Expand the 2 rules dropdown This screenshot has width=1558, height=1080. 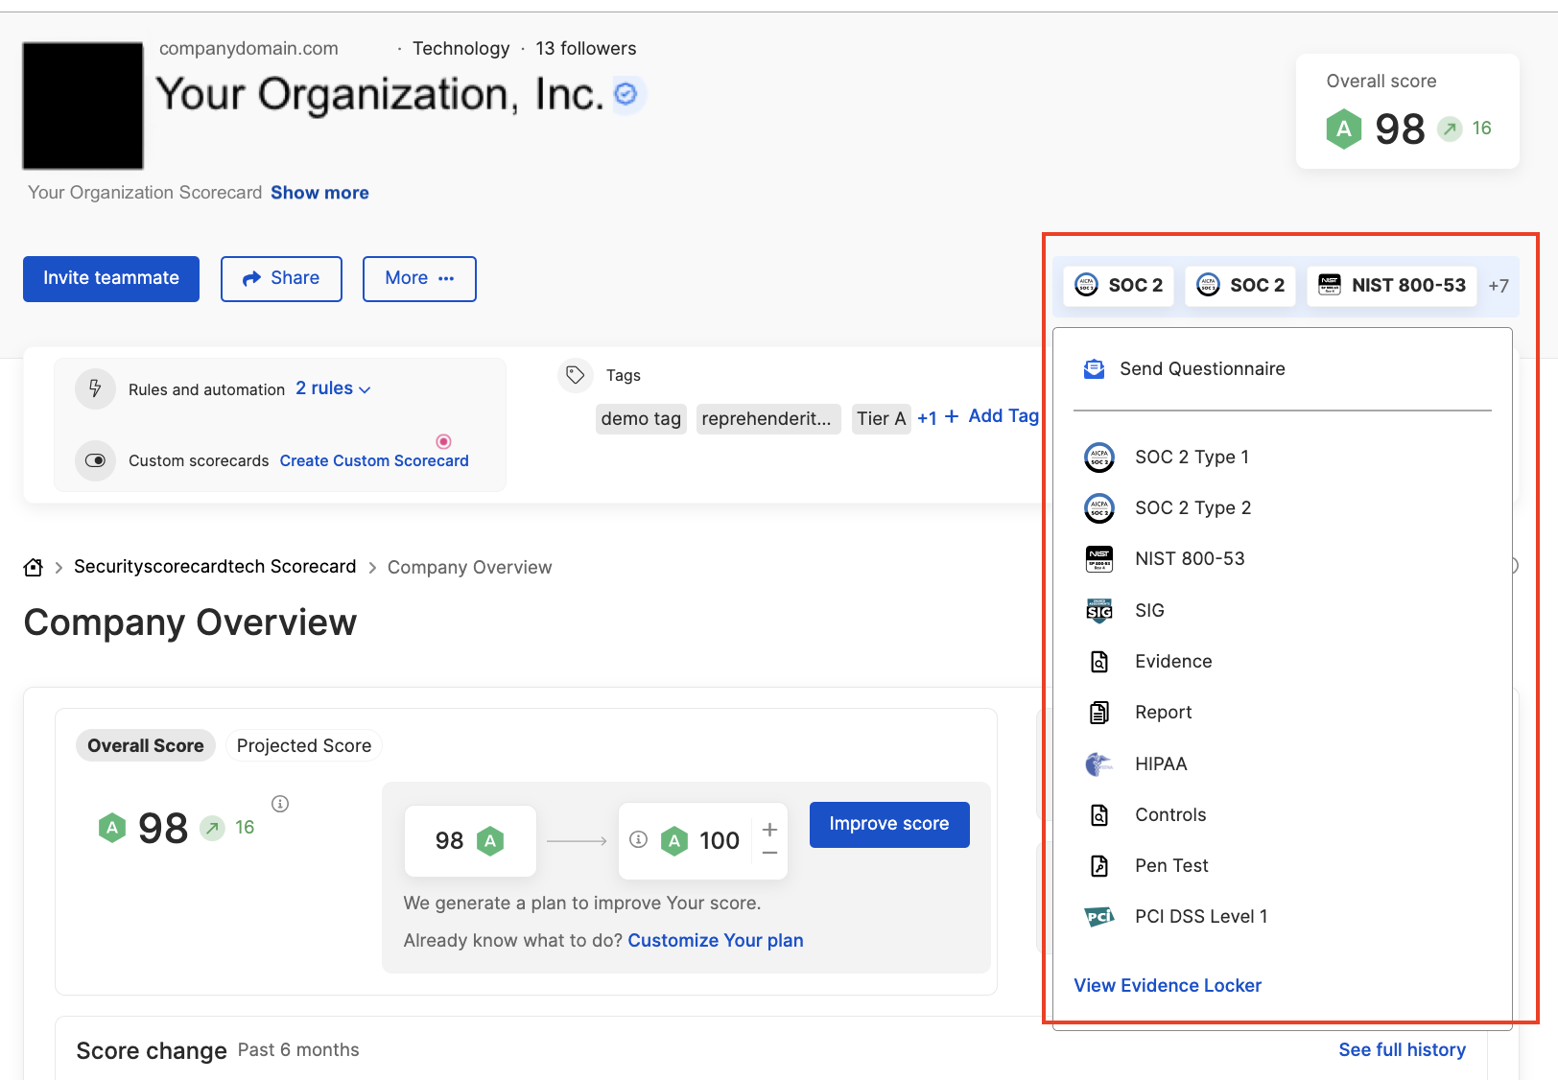333,388
